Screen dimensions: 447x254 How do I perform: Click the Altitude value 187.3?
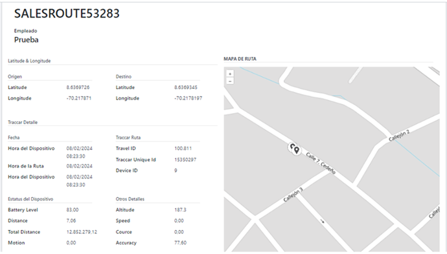pos(180,209)
